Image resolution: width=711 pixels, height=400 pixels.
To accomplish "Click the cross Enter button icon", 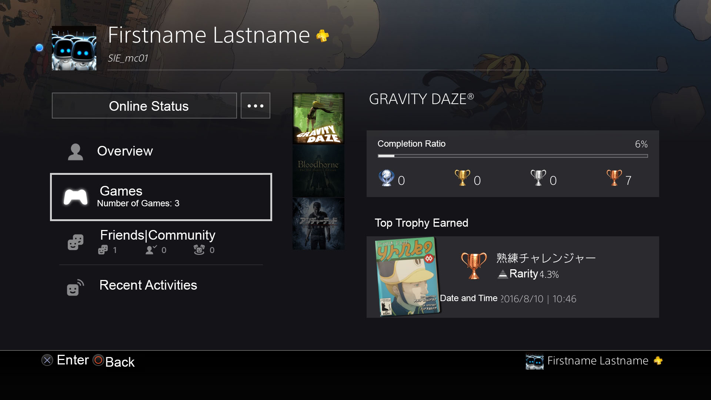I will tap(47, 360).
